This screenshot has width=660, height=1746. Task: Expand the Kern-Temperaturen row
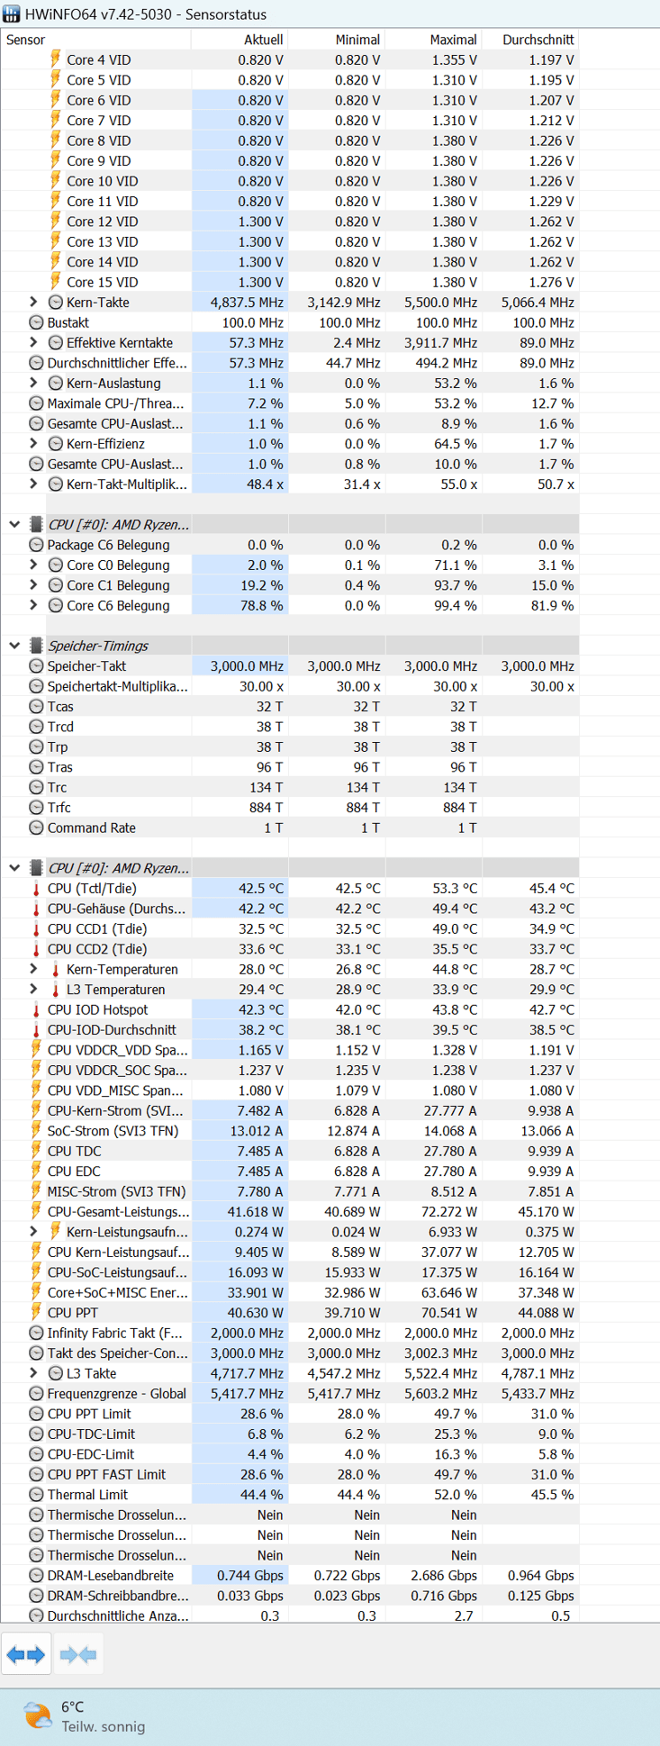[x=33, y=969]
